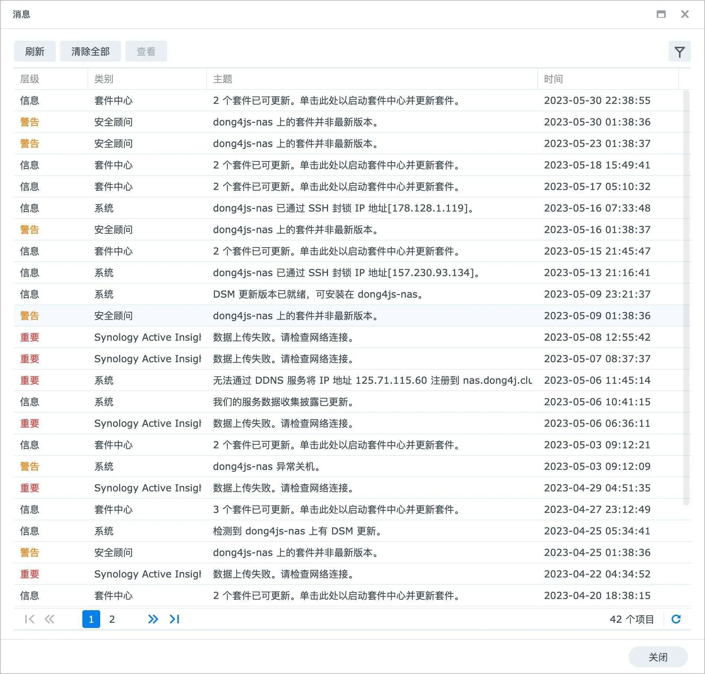Close the messages window with X

pos(685,14)
